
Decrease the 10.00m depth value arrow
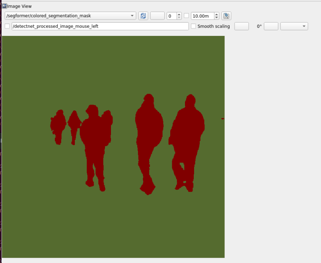[216, 18]
